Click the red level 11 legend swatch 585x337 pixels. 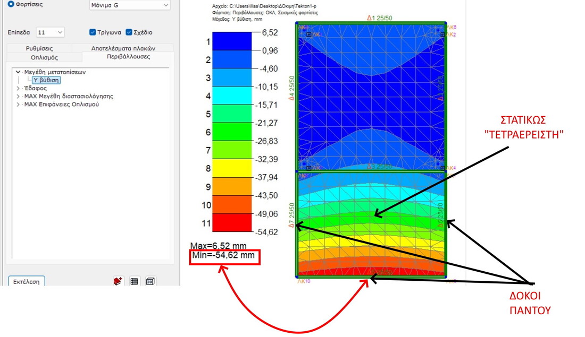(232, 223)
